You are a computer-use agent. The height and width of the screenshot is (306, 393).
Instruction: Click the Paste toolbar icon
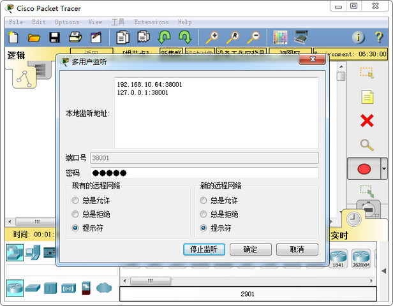144,37
